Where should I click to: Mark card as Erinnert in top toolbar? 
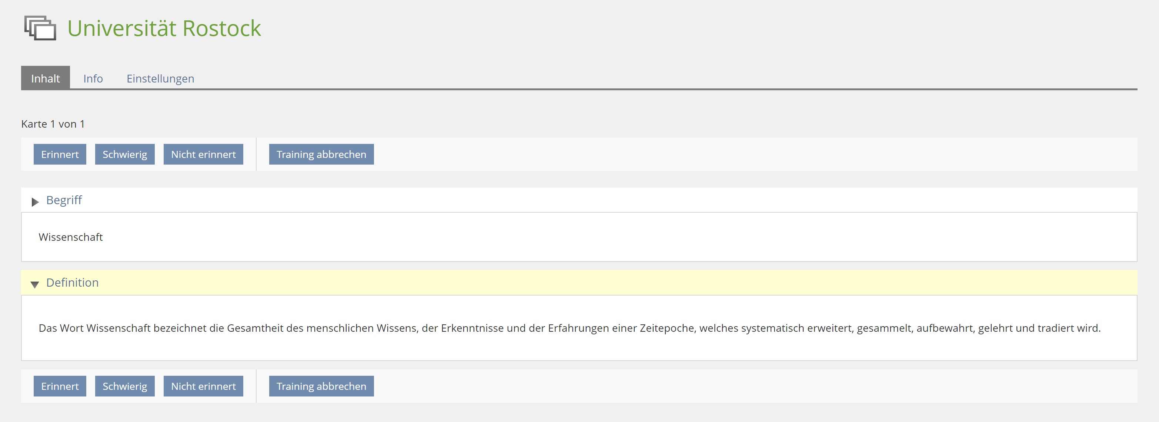pos(60,154)
